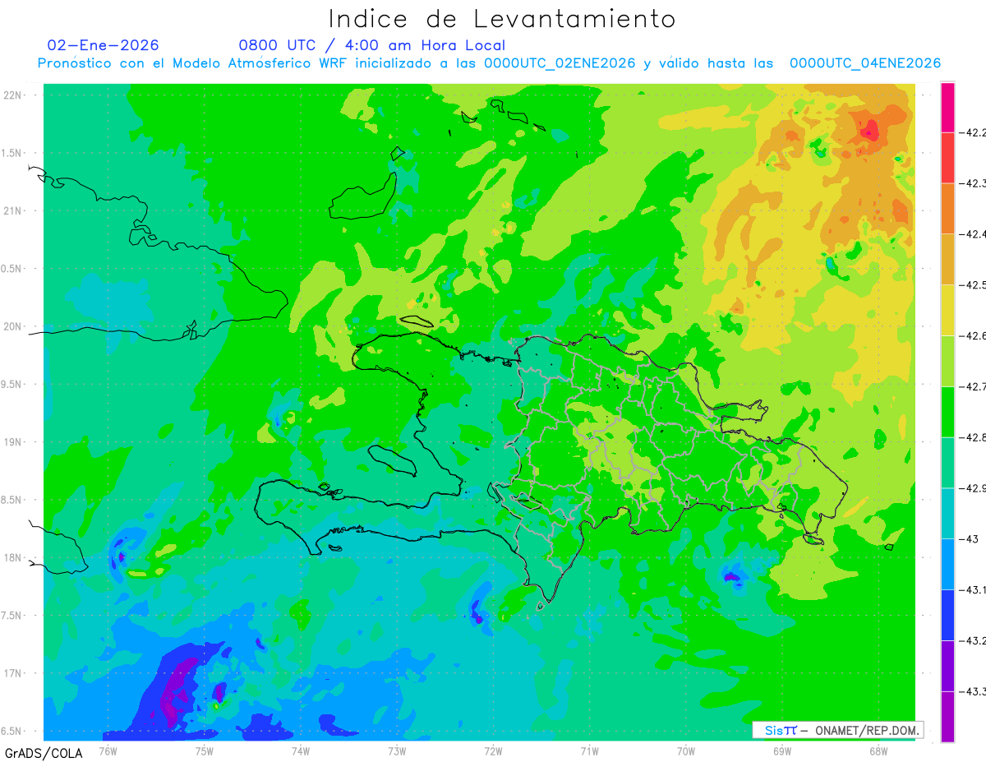This screenshot has height=762, width=986.
Task: Click the '20N' latitude axis label
Action: coord(12,326)
